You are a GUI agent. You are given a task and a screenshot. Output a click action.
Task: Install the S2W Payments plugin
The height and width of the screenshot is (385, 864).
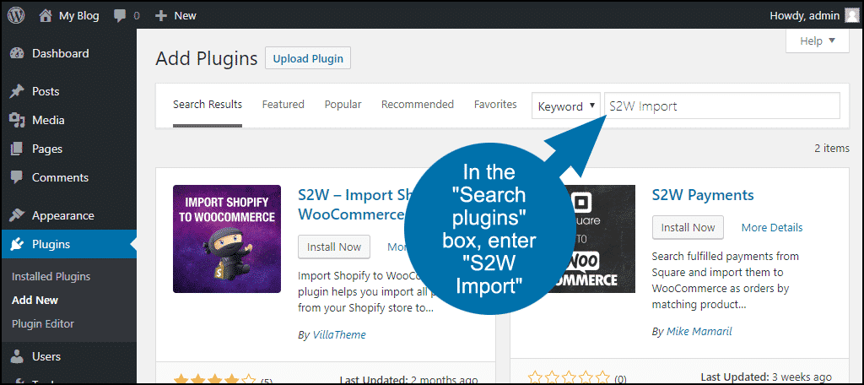click(688, 227)
